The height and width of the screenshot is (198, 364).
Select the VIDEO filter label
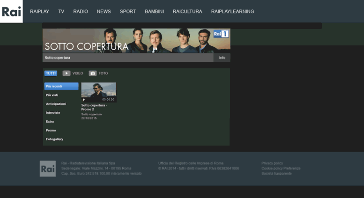point(78,73)
